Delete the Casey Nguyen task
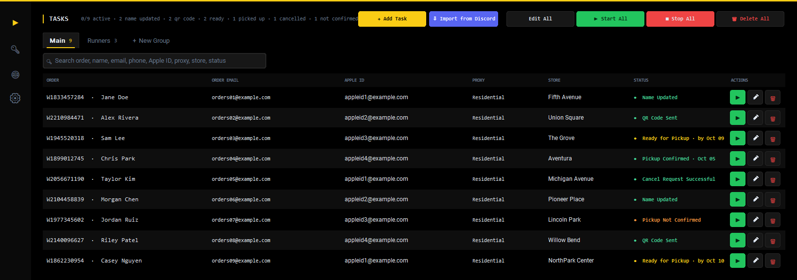Viewport: 797px width, 280px height. pyautogui.click(x=773, y=261)
